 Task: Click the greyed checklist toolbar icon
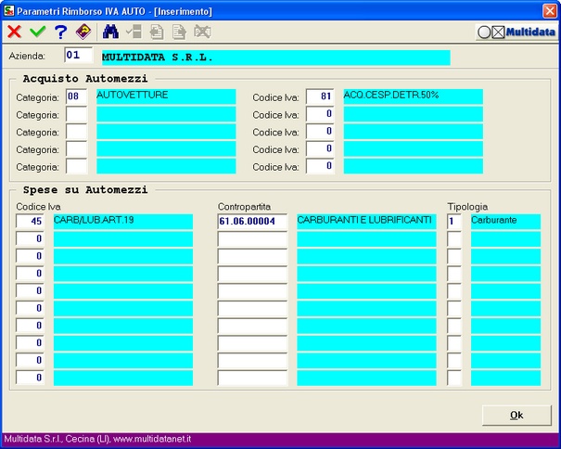tap(134, 32)
